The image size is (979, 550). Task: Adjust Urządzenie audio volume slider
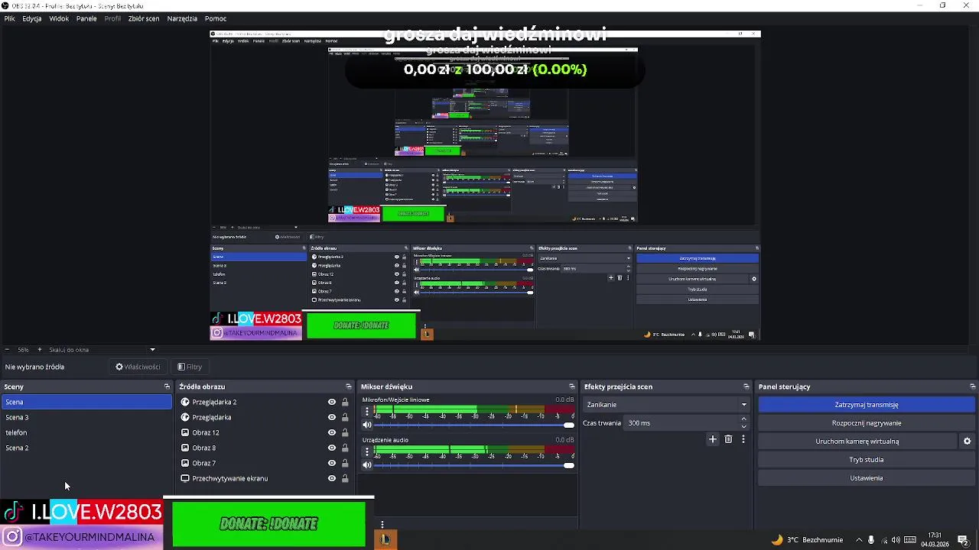(x=474, y=464)
